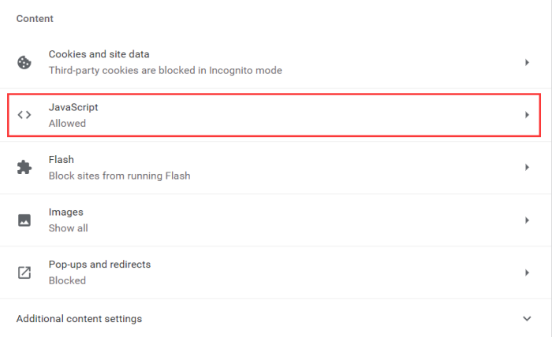Viewport: 552px width, 337px height.
Task: Open Cookies and site data arrow
Action: click(x=527, y=62)
